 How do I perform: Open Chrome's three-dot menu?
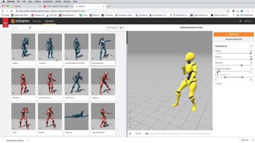(x=252, y=11)
